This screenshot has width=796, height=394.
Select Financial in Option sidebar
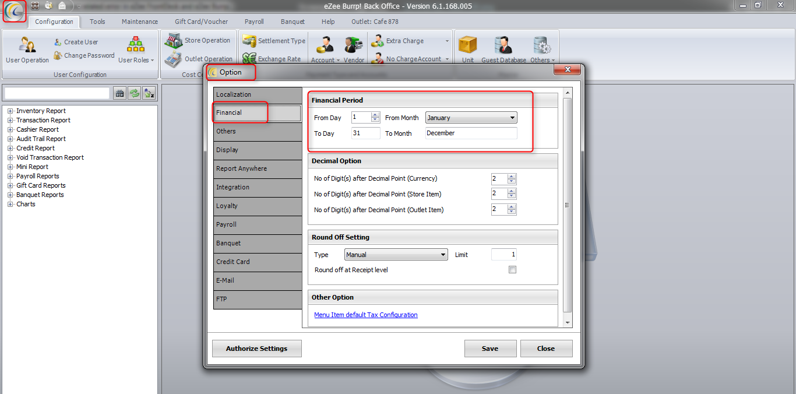258,113
